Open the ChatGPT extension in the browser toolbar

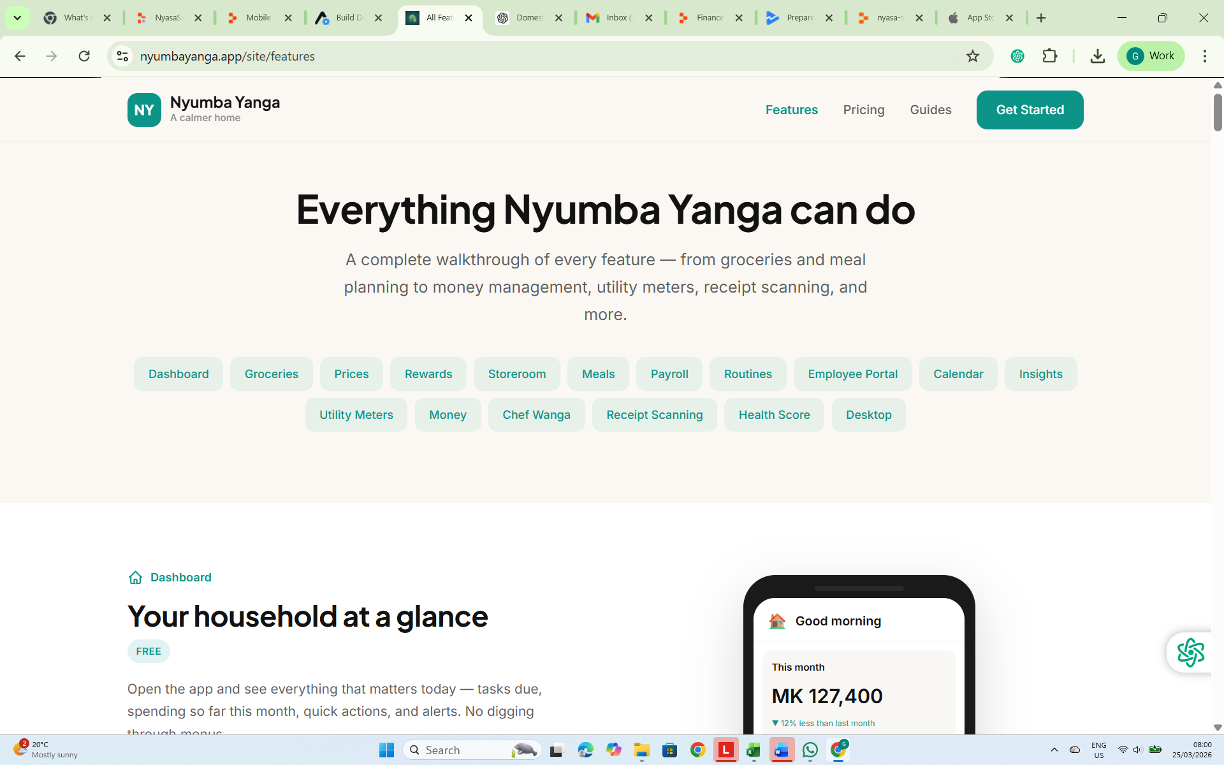1017,56
